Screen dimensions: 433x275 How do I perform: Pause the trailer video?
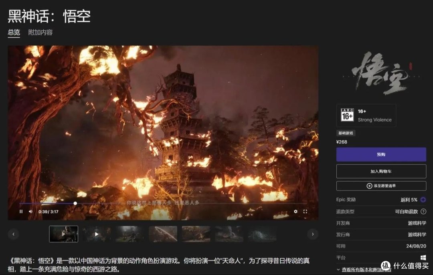[21, 212]
